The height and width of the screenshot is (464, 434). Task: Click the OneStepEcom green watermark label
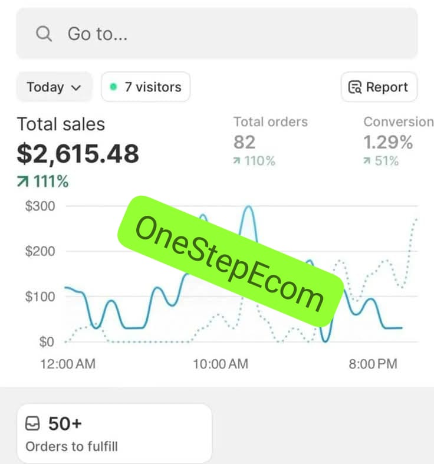click(x=231, y=261)
